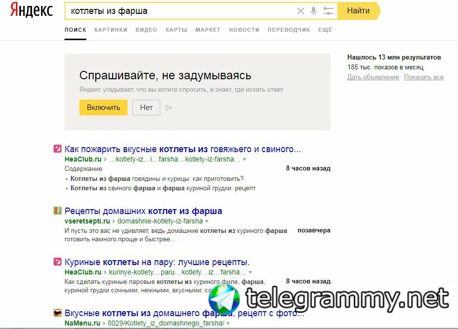Click the 'Спрашивайте, не задумываясь' heading
The width and height of the screenshot is (458, 329).
click(x=165, y=75)
